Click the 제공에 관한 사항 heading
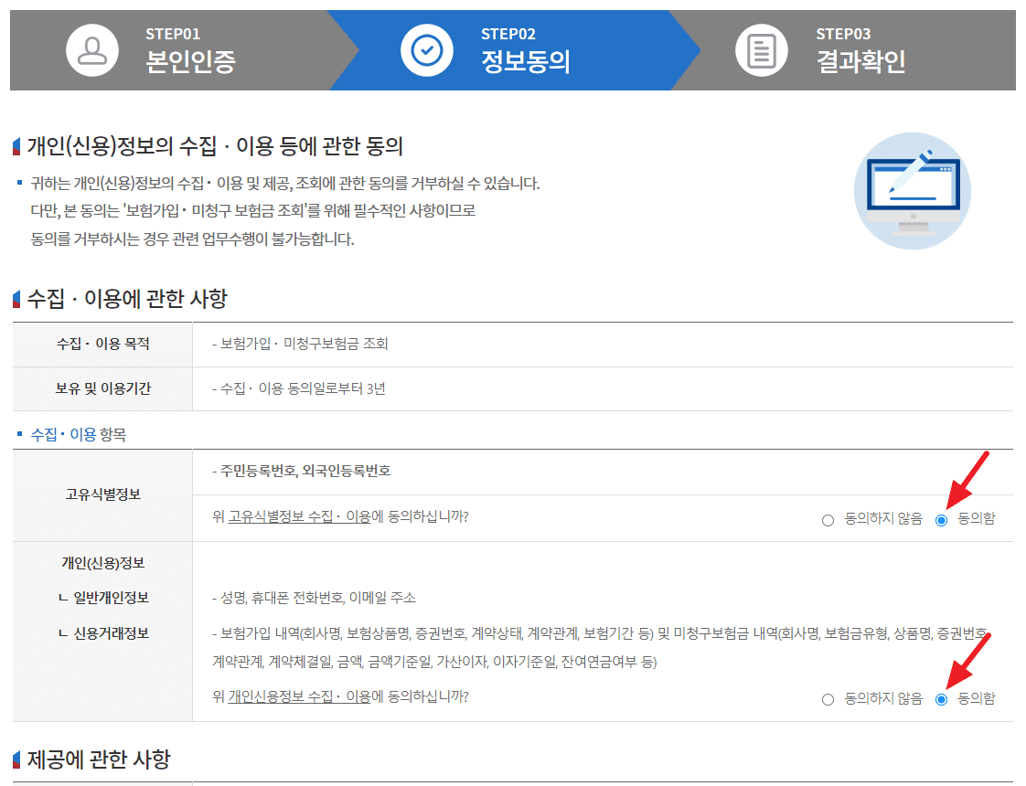 point(99,759)
